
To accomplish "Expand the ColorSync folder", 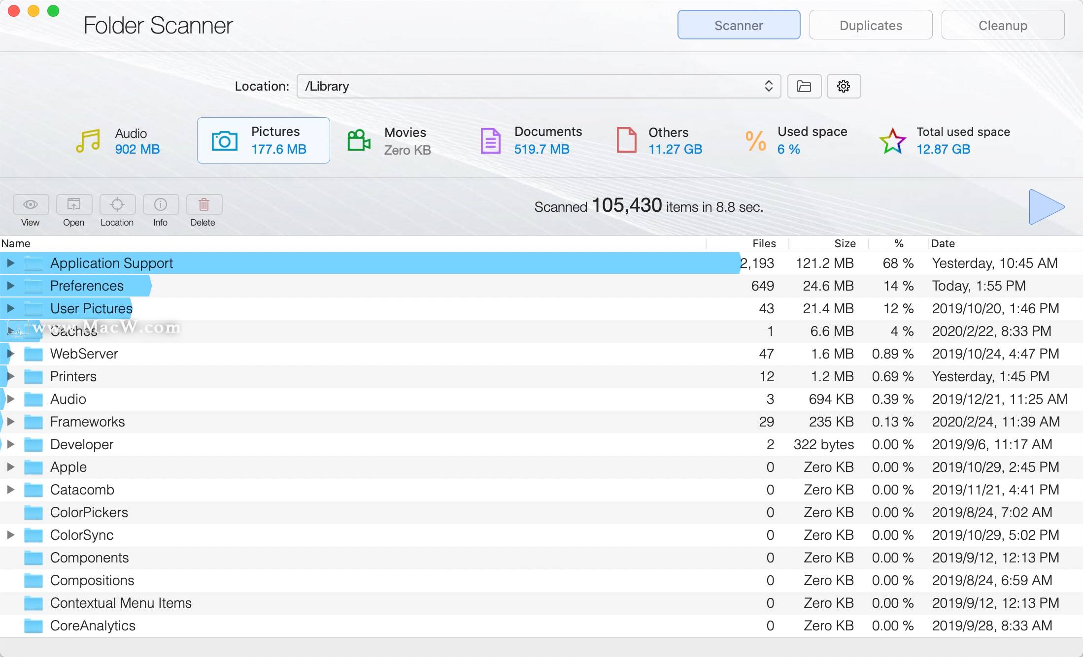I will coord(10,535).
